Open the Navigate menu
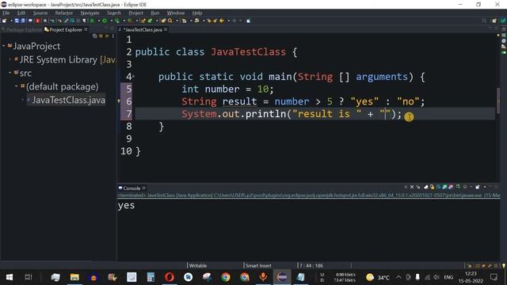Viewport: 507px width, 285px height. coord(90,13)
